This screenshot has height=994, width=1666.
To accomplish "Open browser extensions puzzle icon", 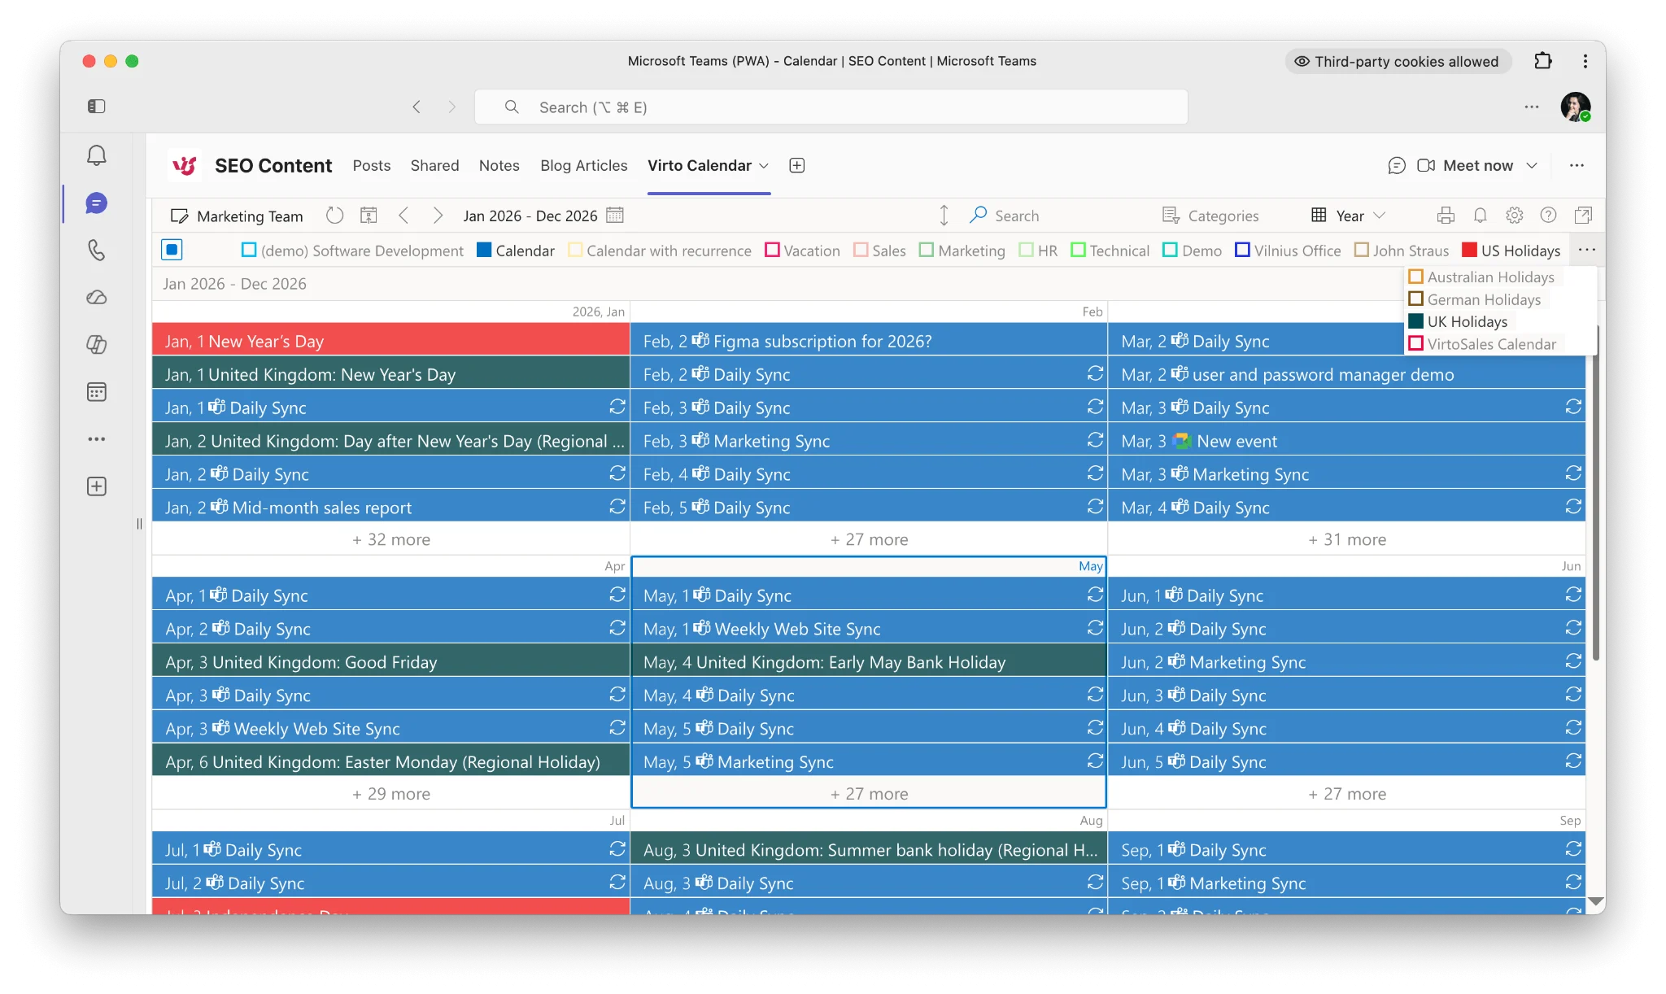I will 1543,61.
